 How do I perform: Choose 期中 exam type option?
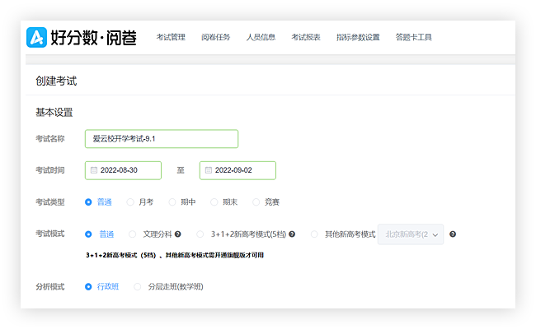(x=172, y=202)
